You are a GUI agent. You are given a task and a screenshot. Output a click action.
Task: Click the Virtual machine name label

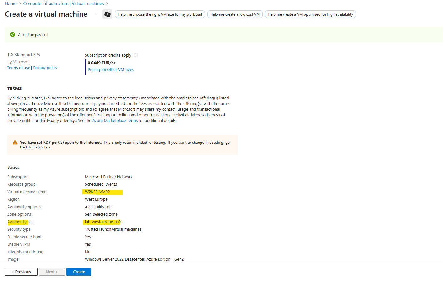(x=27, y=192)
